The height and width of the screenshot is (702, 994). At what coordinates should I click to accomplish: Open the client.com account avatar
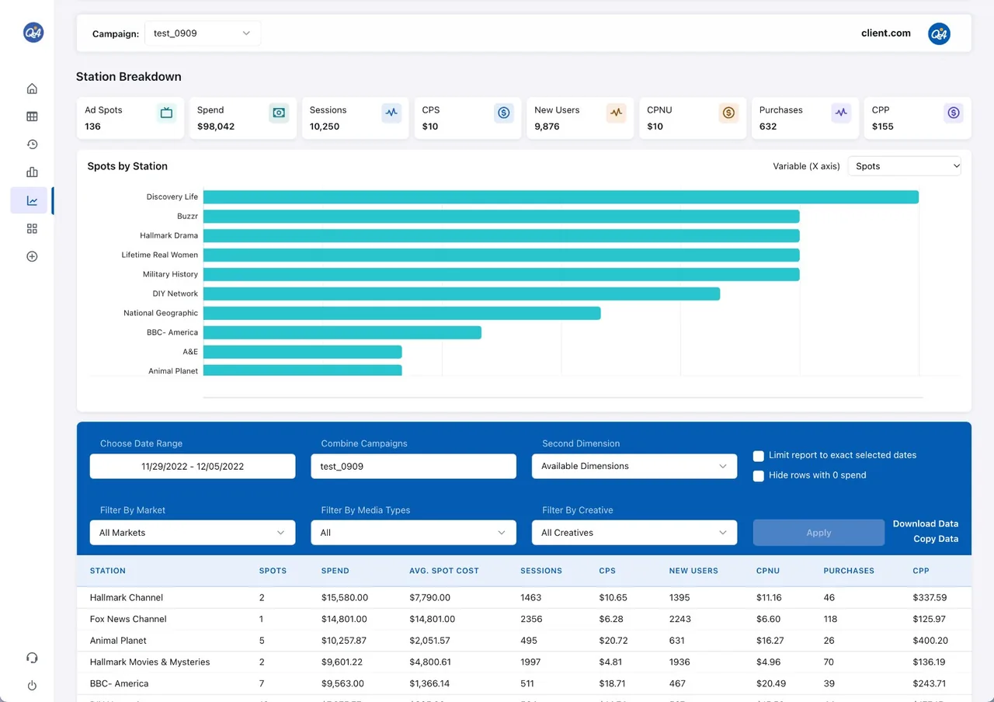click(939, 33)
